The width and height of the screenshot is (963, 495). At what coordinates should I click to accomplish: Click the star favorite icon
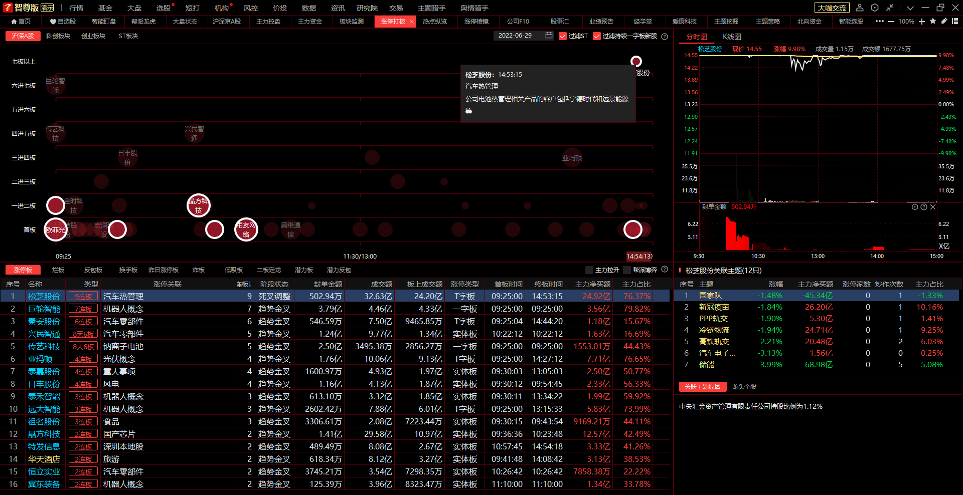(x=933, y=21)
